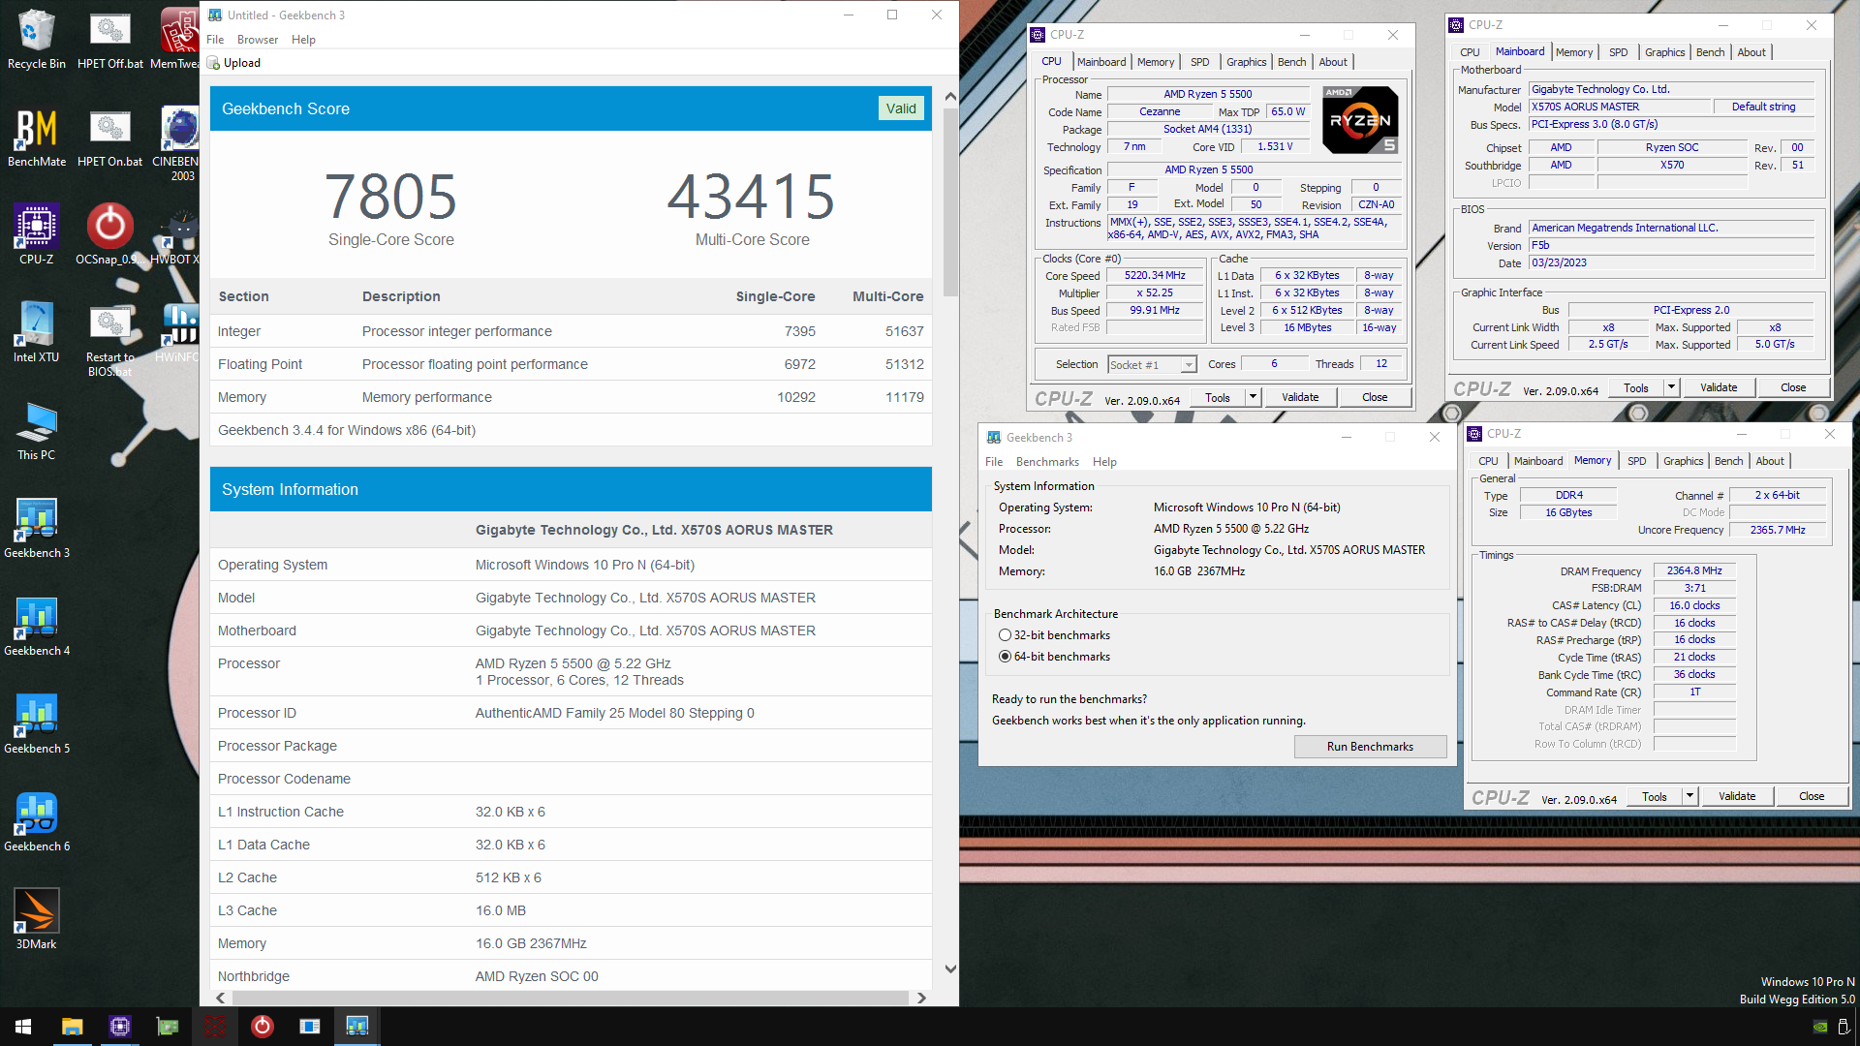Viewport: 1860px width, 1046px height.
Task: Open the Recycle Bin desktop icon
Action: 36,39
